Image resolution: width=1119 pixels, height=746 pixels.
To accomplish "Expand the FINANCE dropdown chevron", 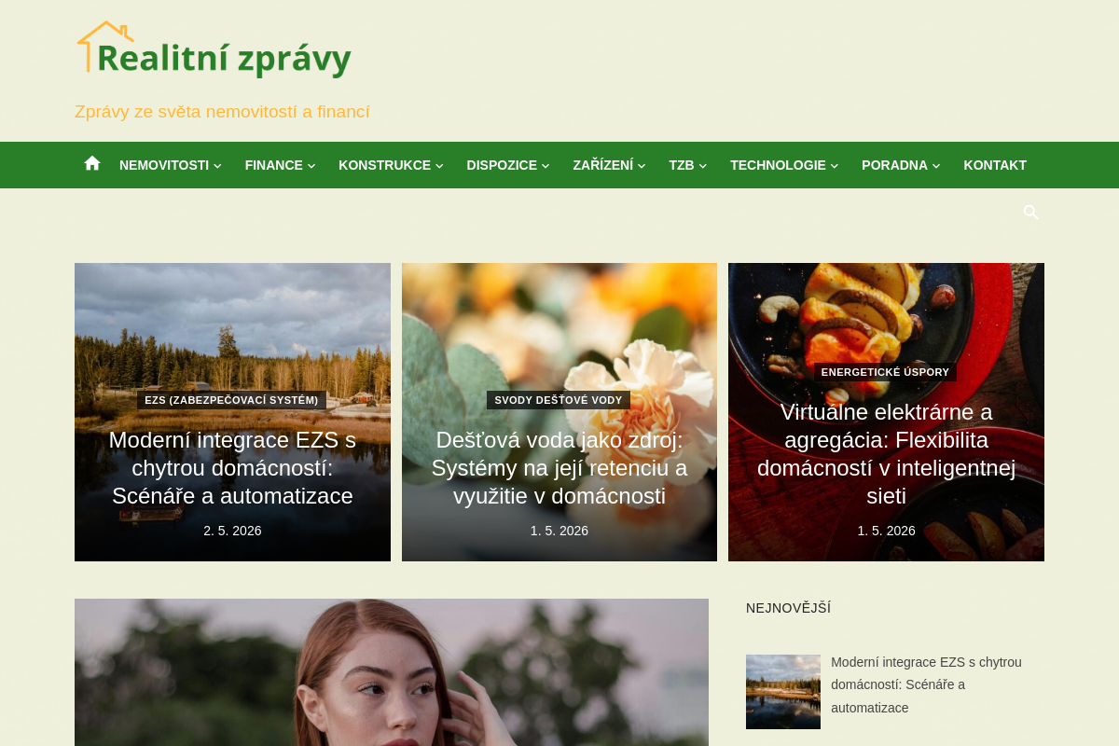I will pos(311,166).
